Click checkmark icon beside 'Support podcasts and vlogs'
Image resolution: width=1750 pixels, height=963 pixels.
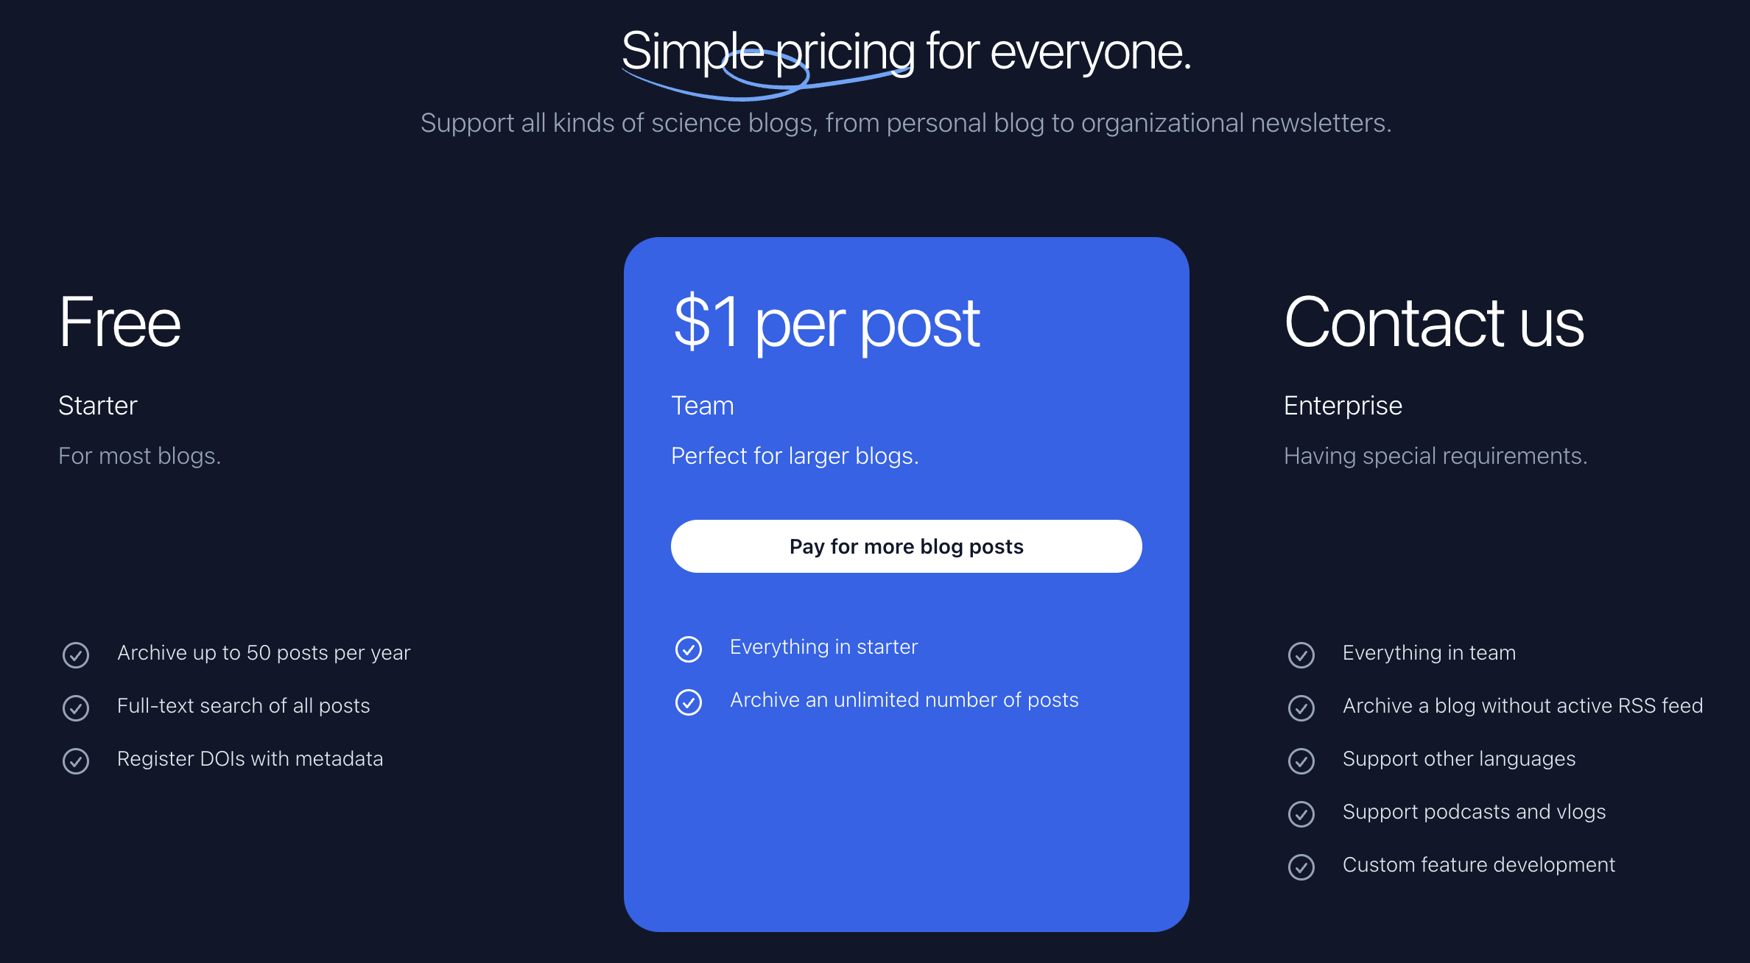(1301, 814)
